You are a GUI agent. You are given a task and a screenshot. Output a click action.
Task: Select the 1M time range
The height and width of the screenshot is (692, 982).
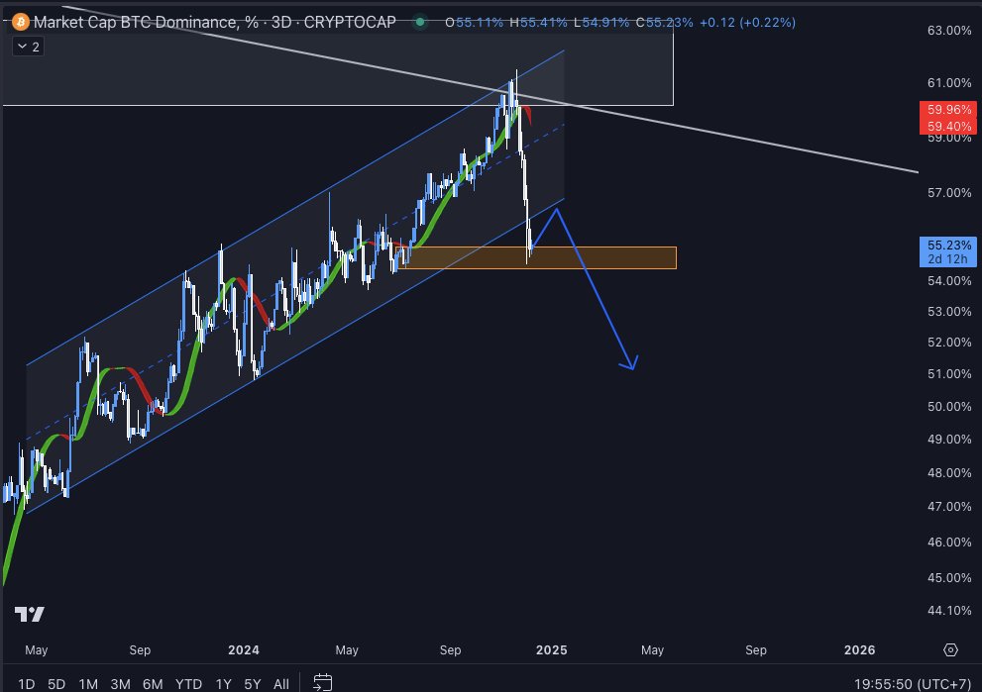click(x=88, y=684)
